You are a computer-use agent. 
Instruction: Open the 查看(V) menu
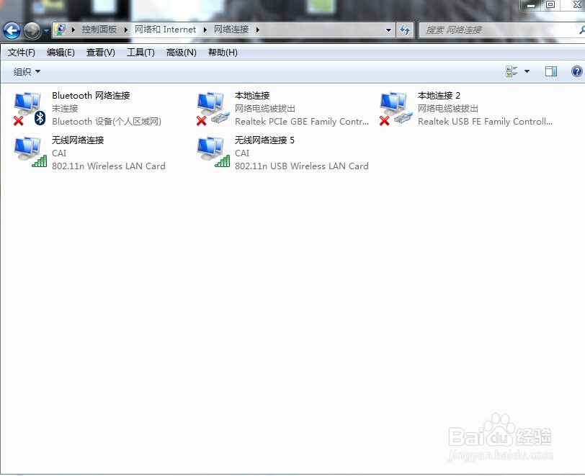pyautogui.click(x=100, y=53)
